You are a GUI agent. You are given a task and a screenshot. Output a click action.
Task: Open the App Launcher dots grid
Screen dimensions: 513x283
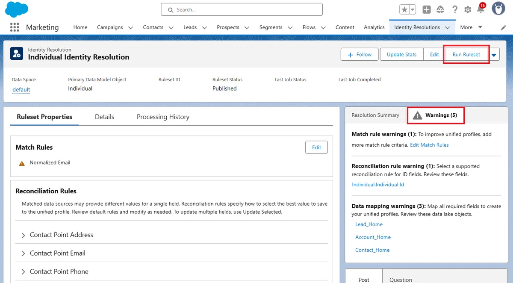pos(15,27)
